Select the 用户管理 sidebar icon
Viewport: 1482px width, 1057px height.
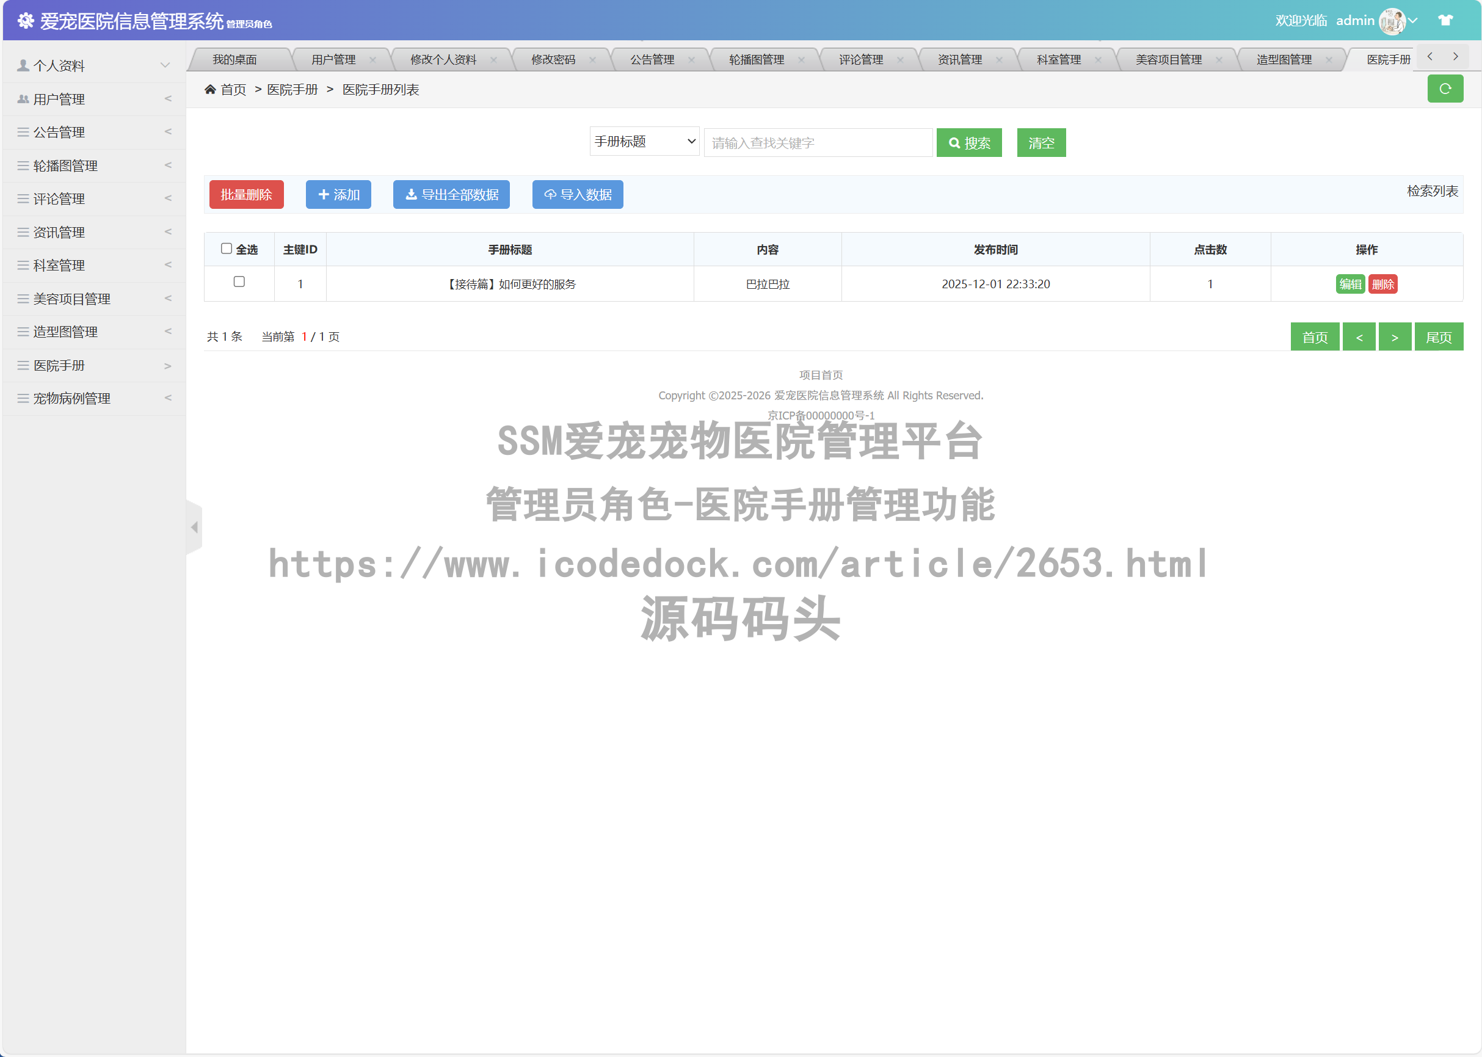click(x=21, y=98)
